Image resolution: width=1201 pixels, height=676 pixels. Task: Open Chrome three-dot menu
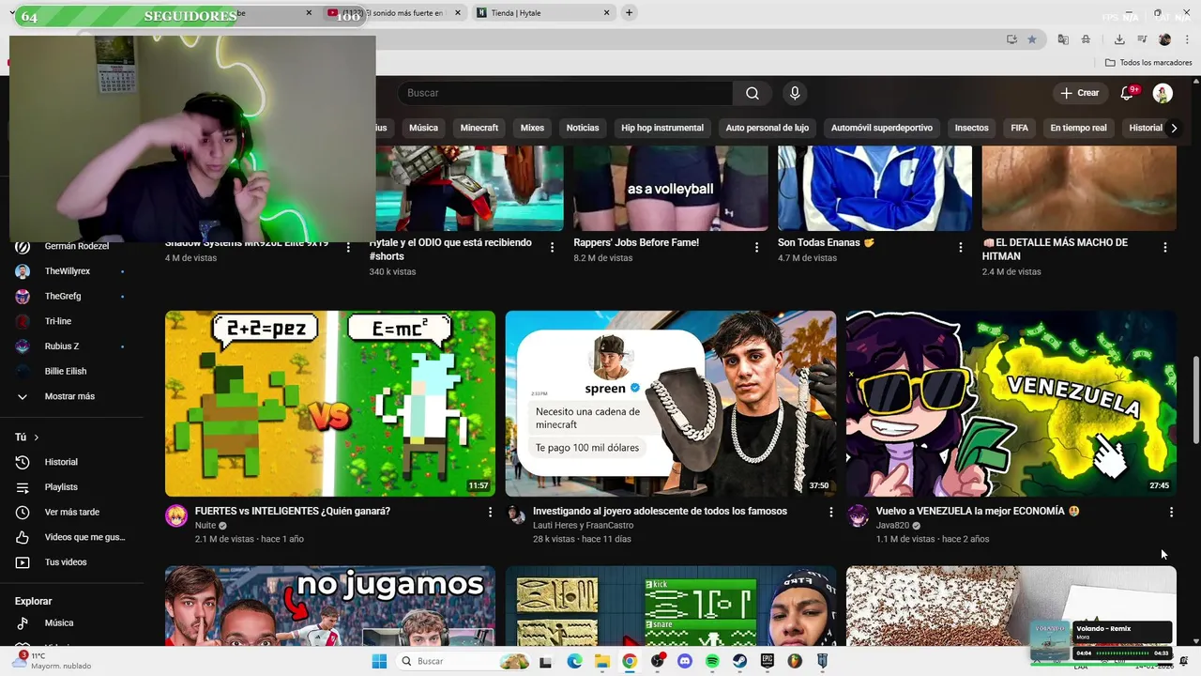coord(1186,39)
